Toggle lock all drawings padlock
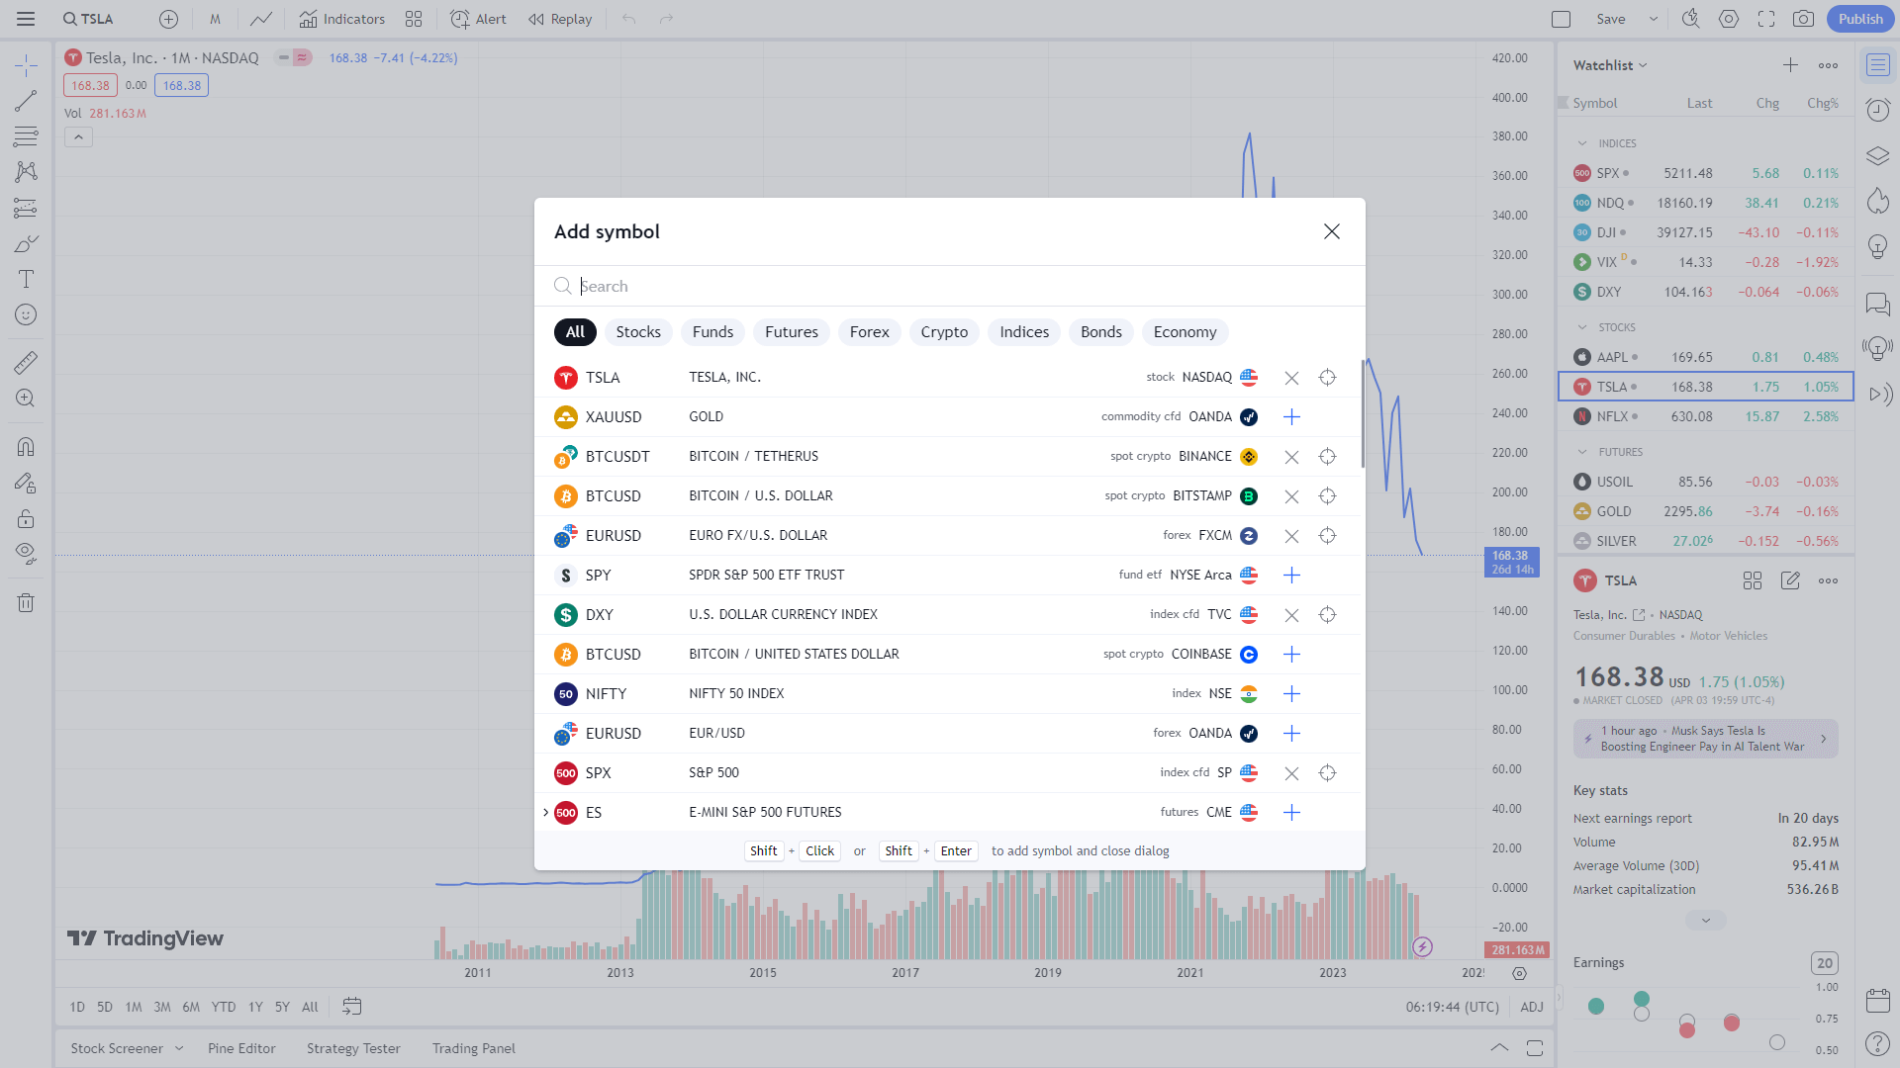The image size is (1900, 1068). click(x=26, y=518)
